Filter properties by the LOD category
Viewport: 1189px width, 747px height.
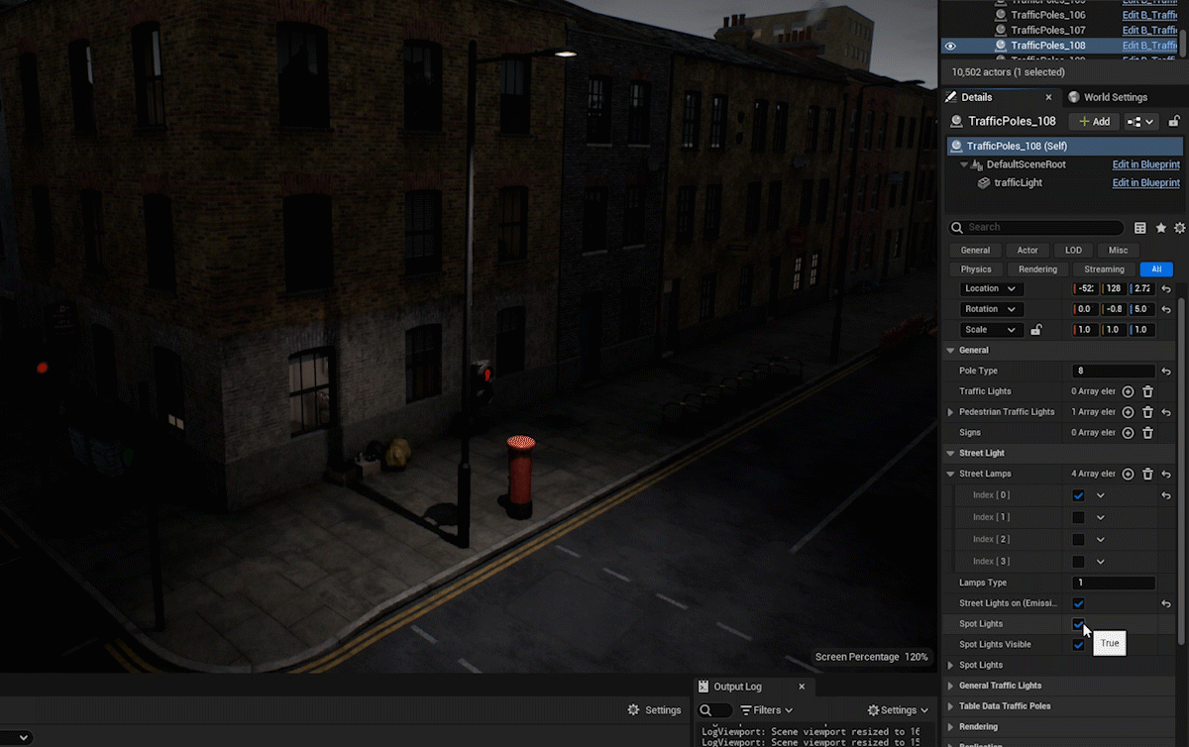pos(1073,251)
